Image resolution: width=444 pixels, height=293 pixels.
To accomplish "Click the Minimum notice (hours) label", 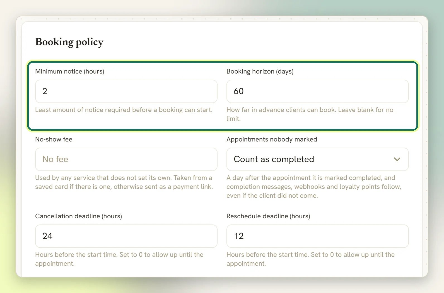I will [70, 71].
